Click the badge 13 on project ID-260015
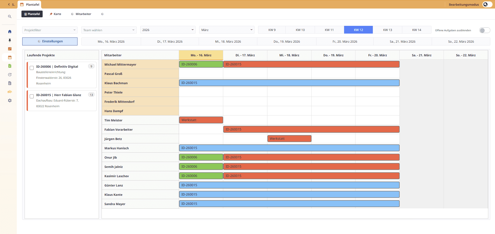This screenshot has height=234, width=495. (91, 95)
